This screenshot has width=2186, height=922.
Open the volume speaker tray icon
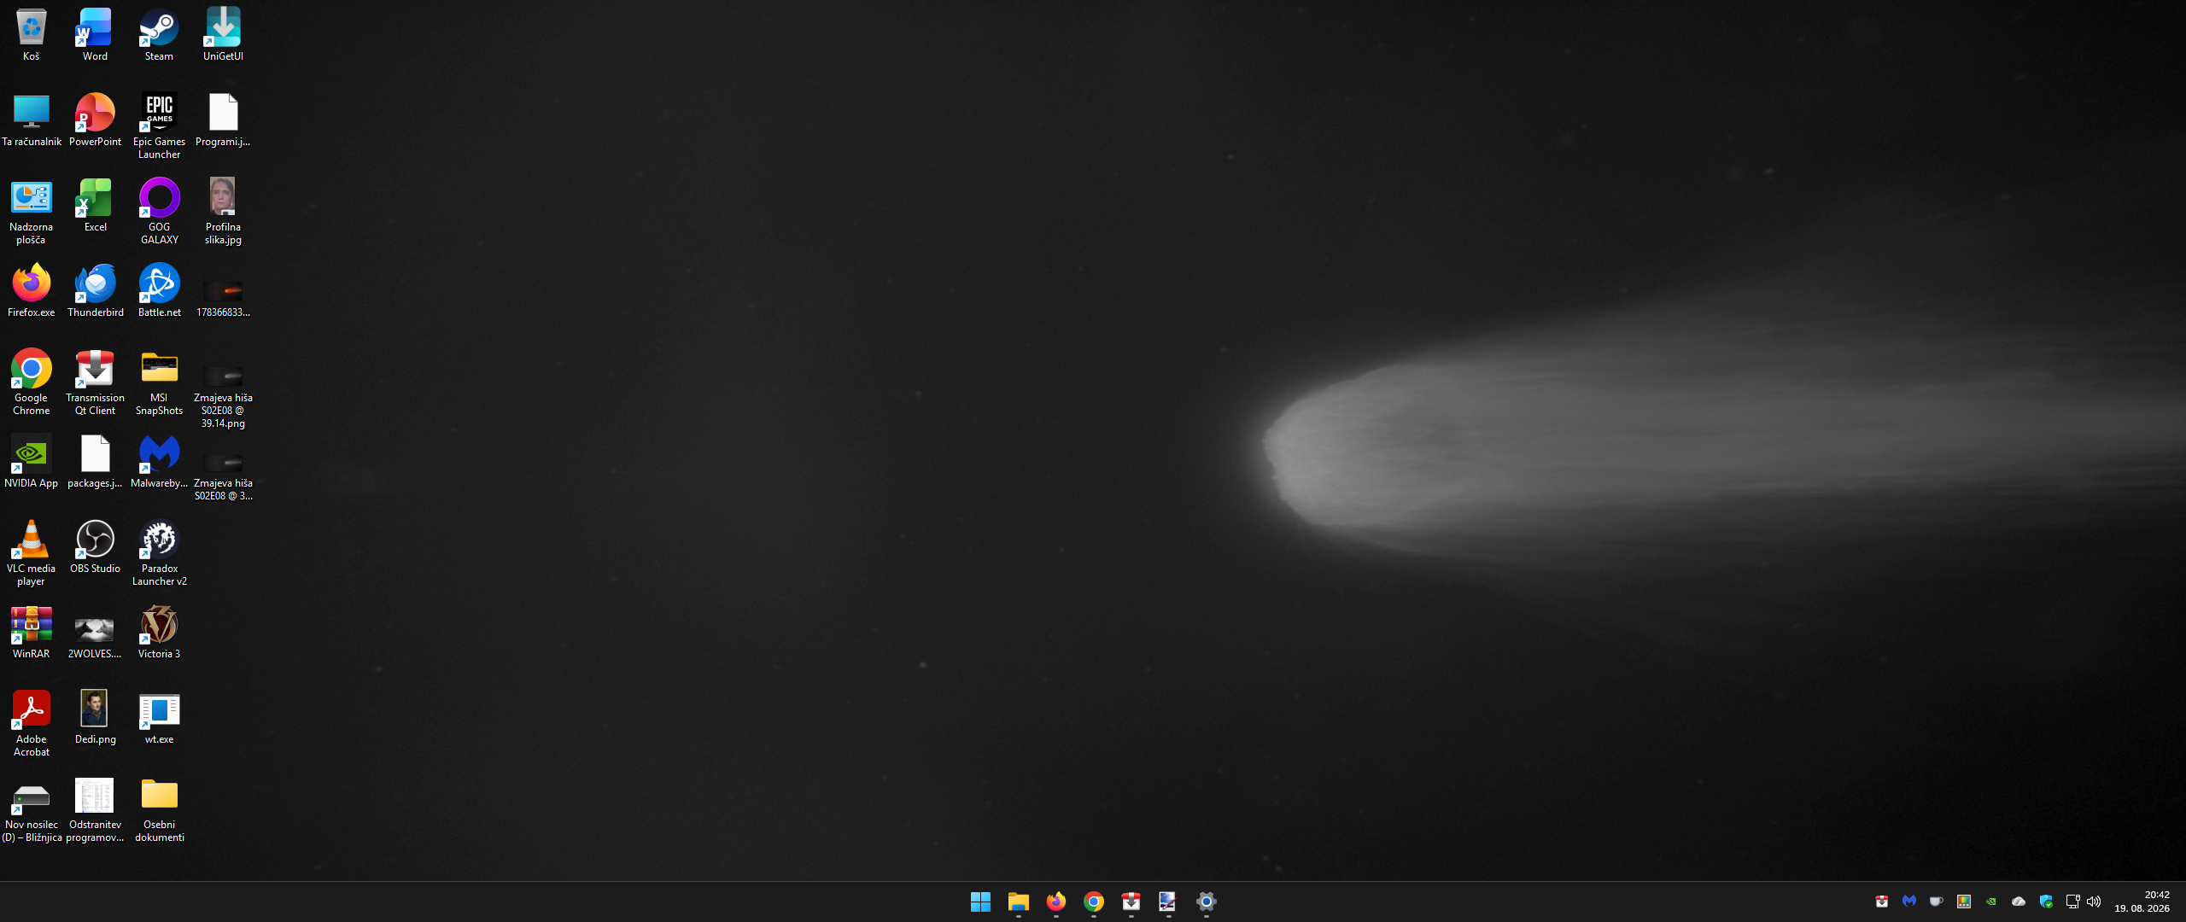point(2094,902)
